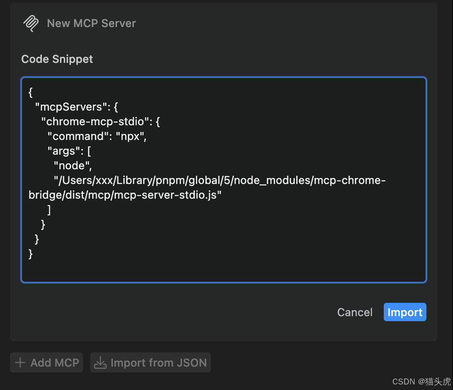Place cursor on the "node" argument
The width and height of the screenshot is (453, 390).
72,166
